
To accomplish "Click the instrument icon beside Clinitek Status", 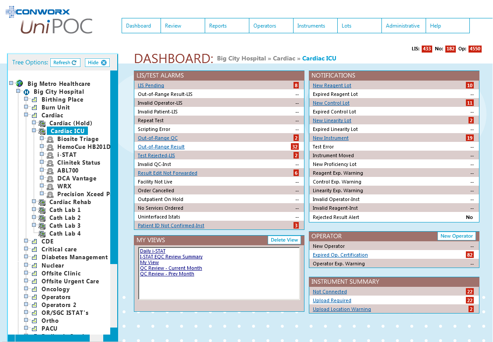I will tap(50, 162).
